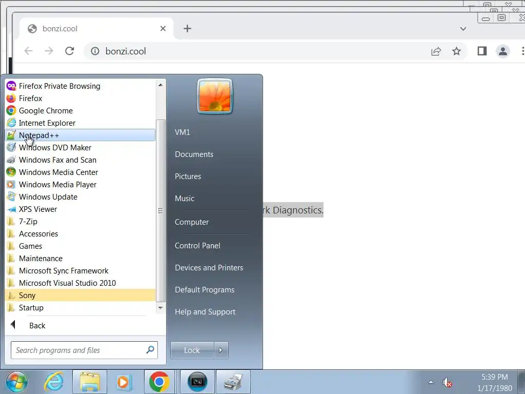Open Notepad++ from the Start menu
Viewport: 525px width, 394px height.
point(80,135)
